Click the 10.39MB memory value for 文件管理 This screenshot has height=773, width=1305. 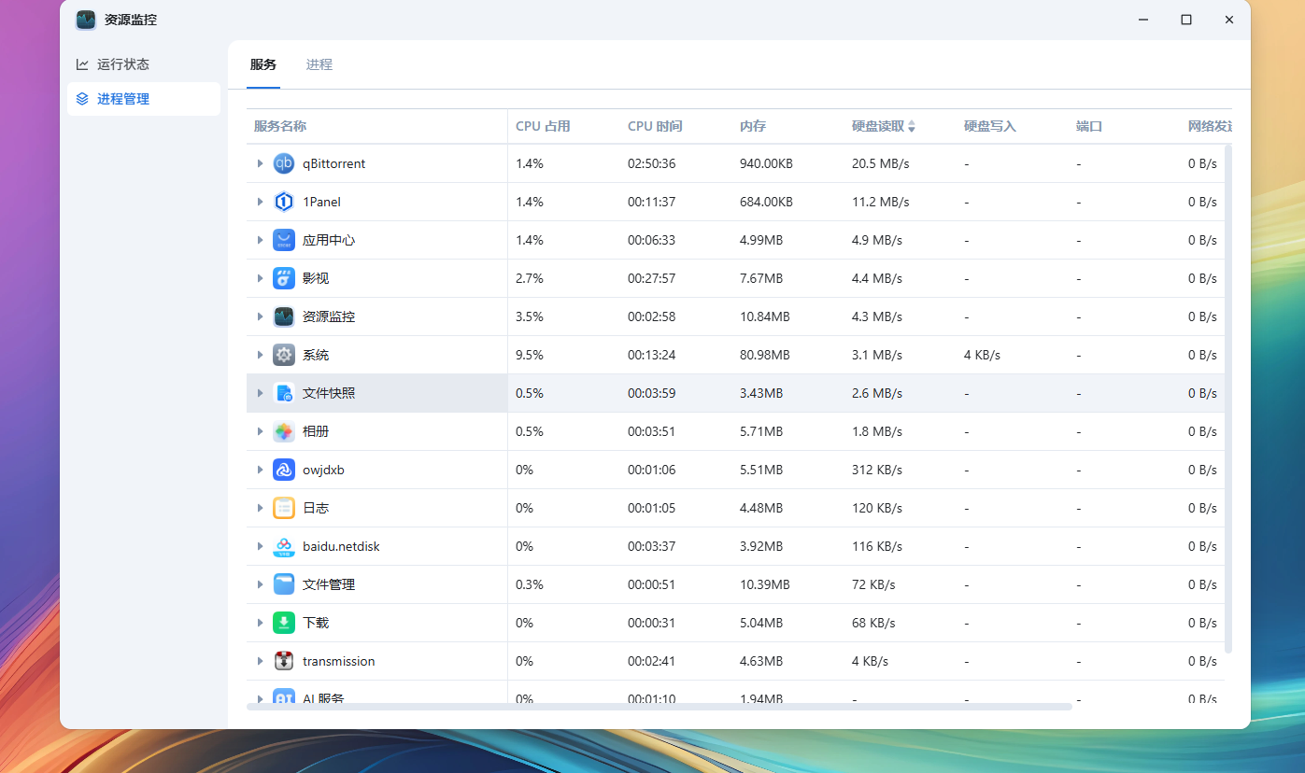click(x=765, y=584)
